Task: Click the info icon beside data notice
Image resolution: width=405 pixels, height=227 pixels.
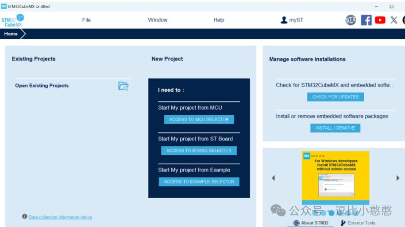Action: (24, 216)
